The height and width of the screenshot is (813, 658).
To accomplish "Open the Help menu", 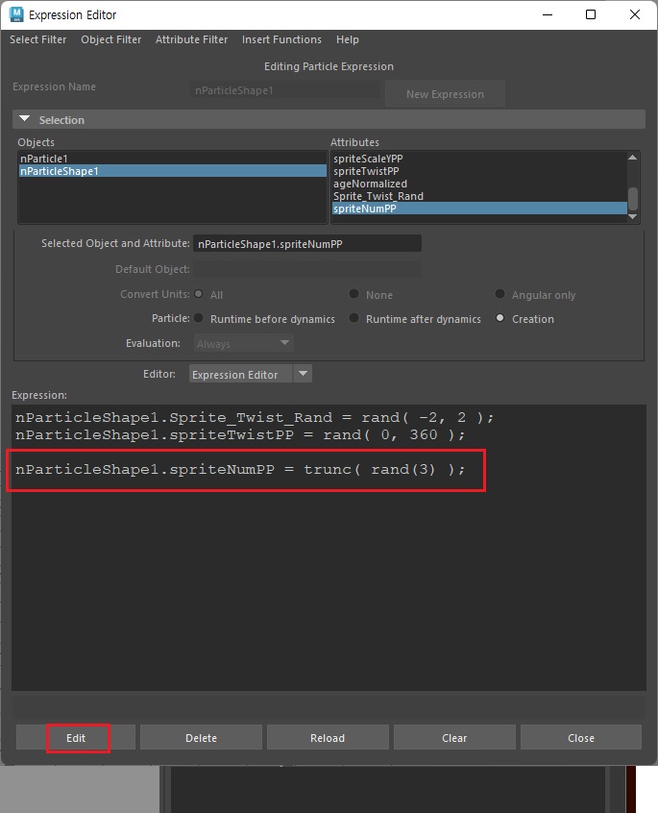I will [x=347, y=39].
